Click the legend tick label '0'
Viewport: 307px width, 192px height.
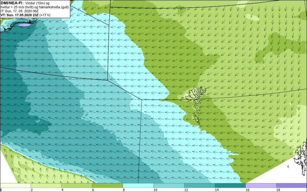pyautogui.click(x=1, y=190)
